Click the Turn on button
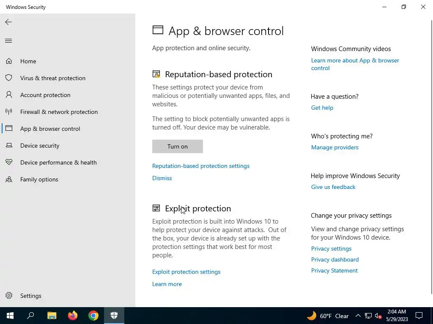 coord(178,146)
